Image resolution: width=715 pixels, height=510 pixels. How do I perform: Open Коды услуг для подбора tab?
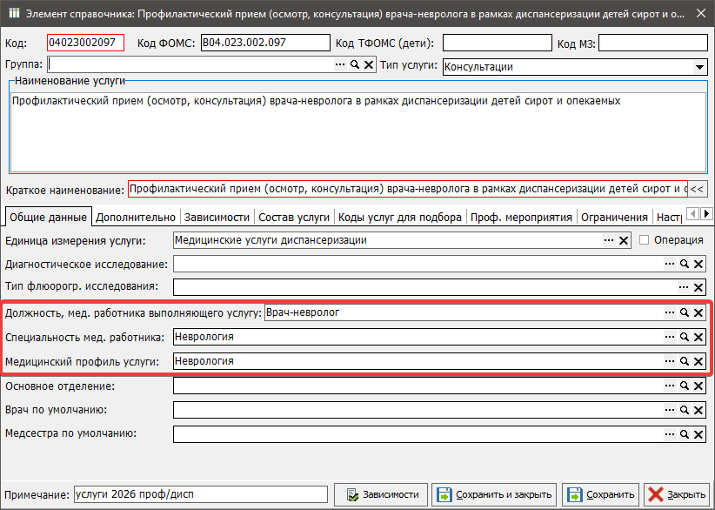(400, 218)
